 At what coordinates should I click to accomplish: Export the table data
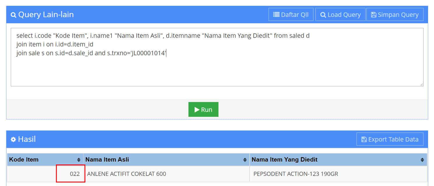click(x=390, y=139)
